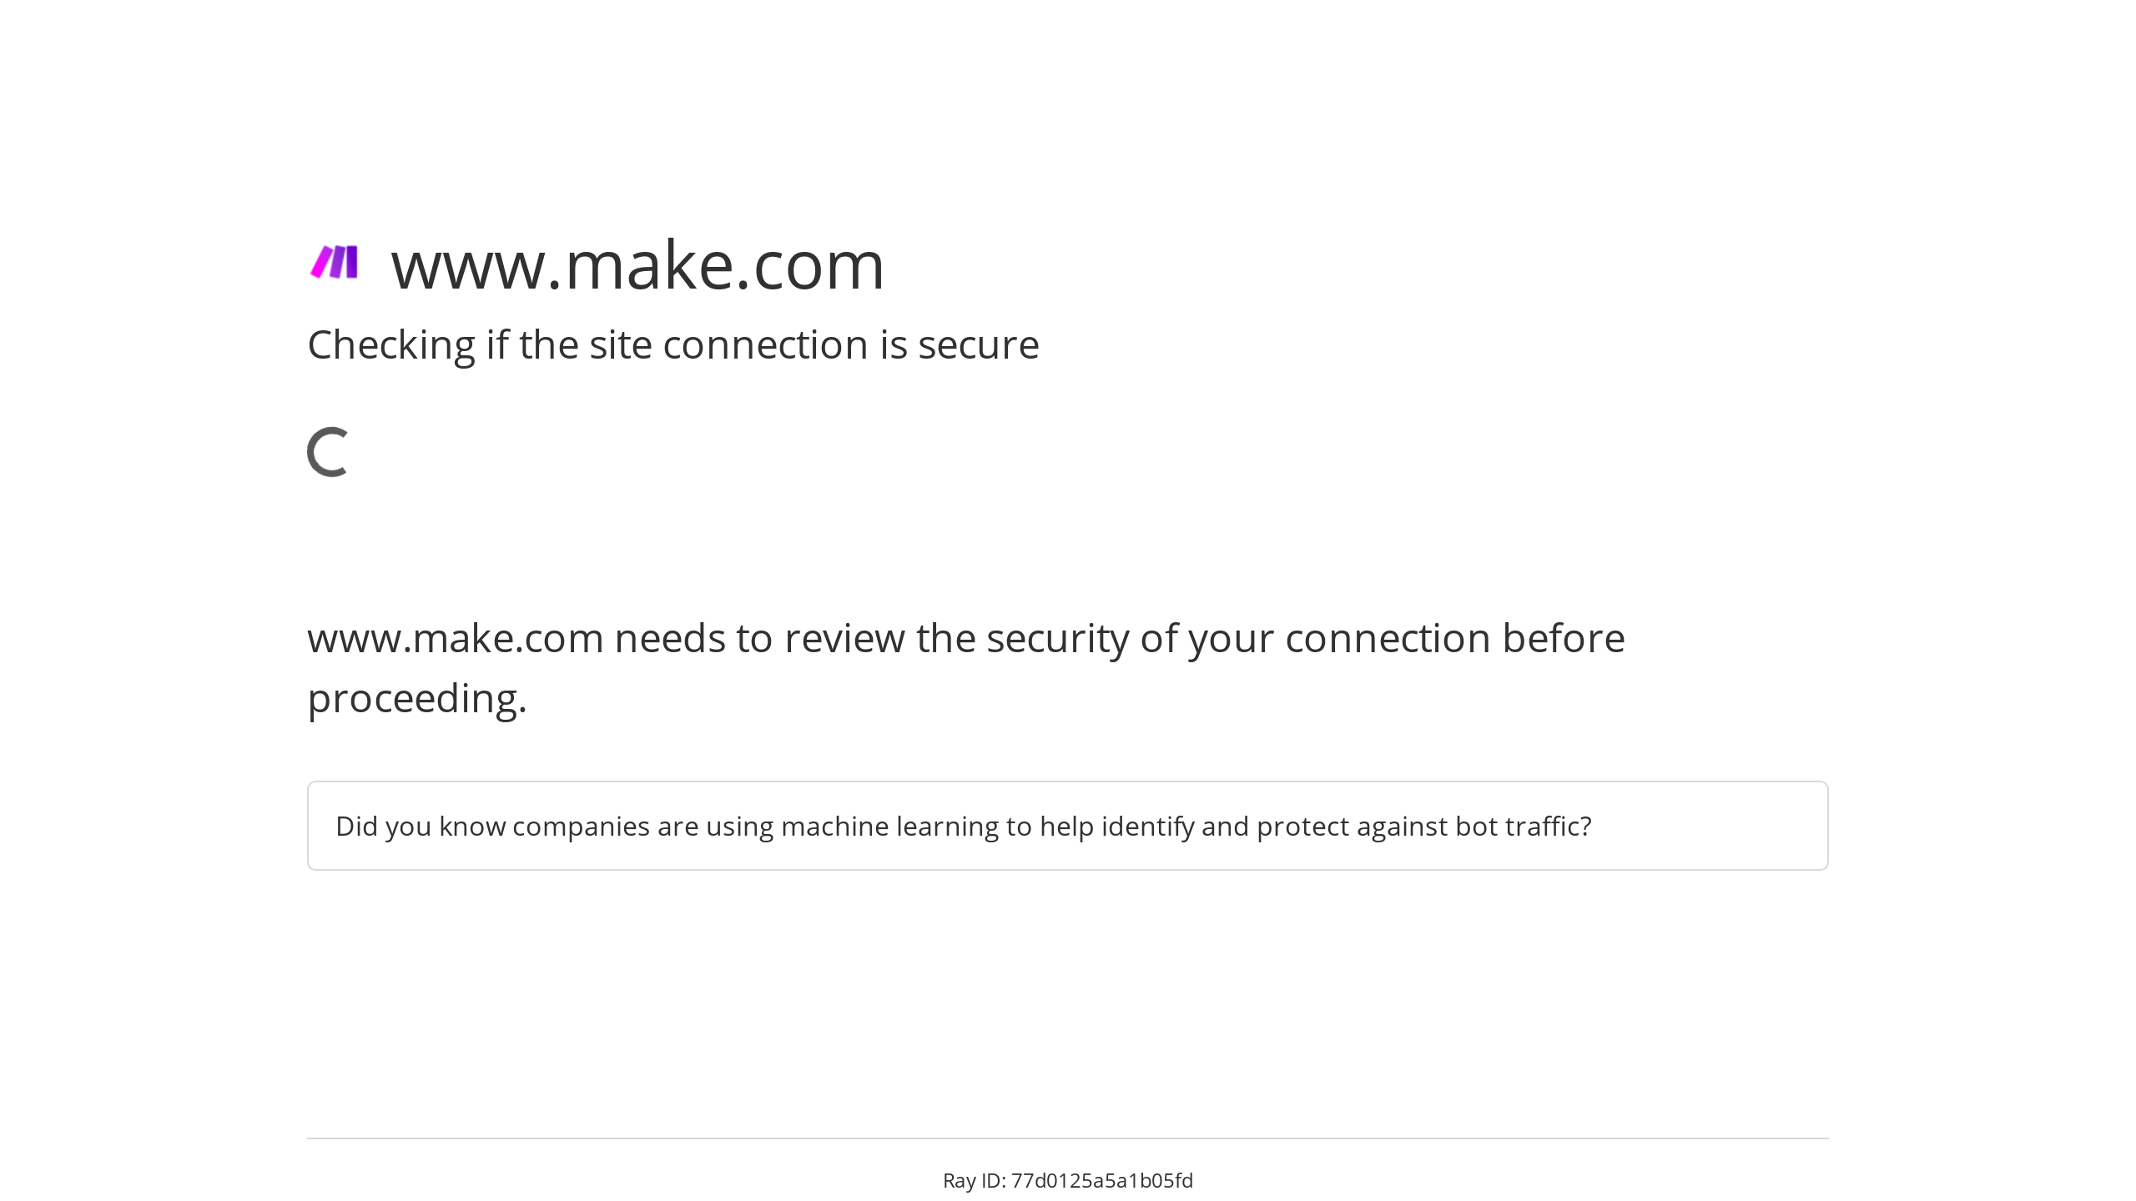
Task: Click the footer horizontal divider line
Action: pos(1067,1138)
